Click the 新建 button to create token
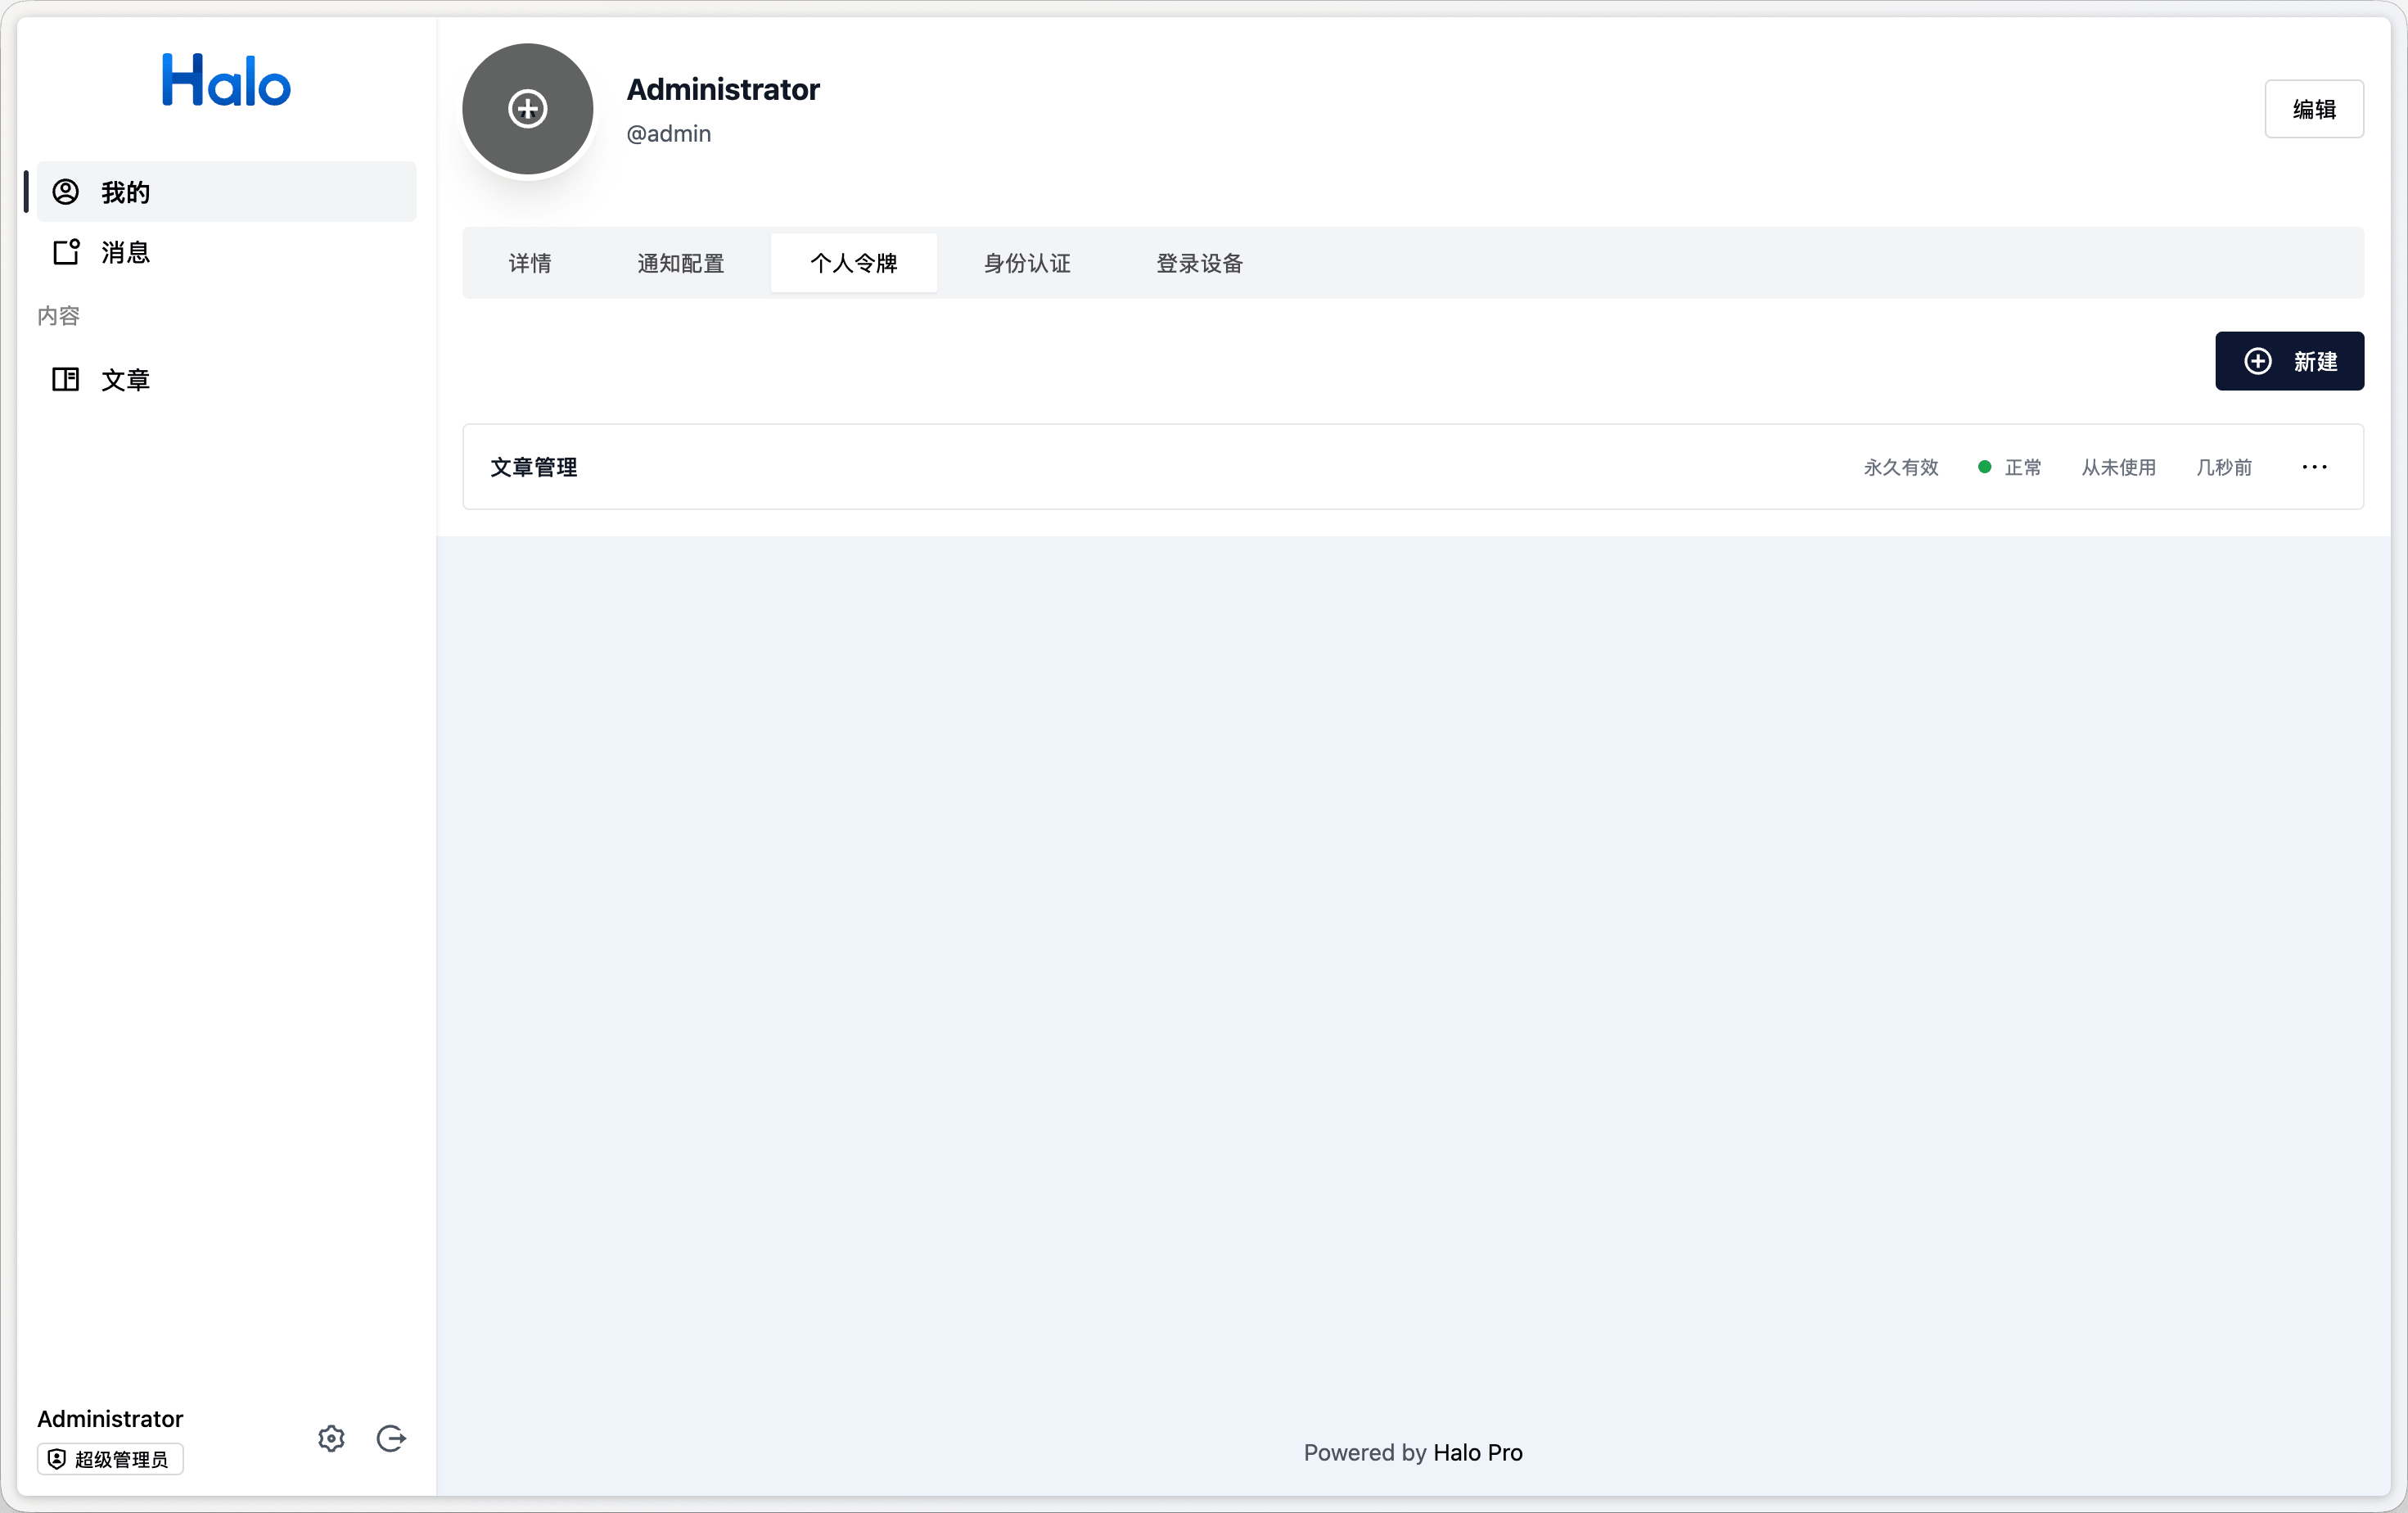 point(2289,361)
